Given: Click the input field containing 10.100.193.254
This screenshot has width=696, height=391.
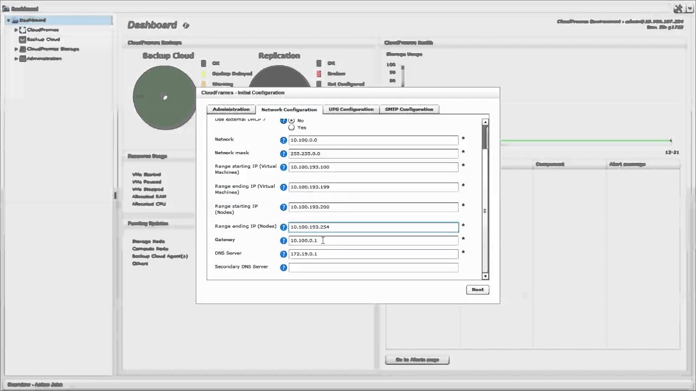Looking at the screenshot, I should tap(374, 227).
